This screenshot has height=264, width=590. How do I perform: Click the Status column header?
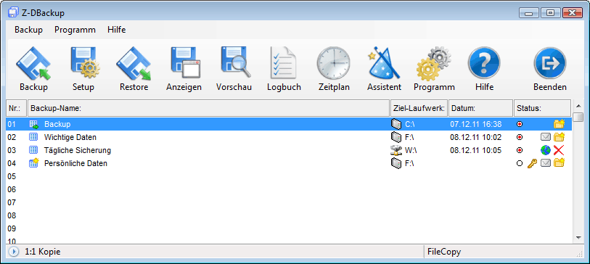click(542, 108)
